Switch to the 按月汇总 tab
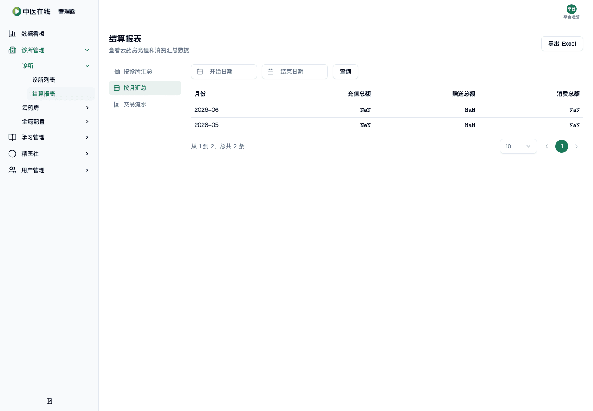The image size is (593, 411). (145, 88)
